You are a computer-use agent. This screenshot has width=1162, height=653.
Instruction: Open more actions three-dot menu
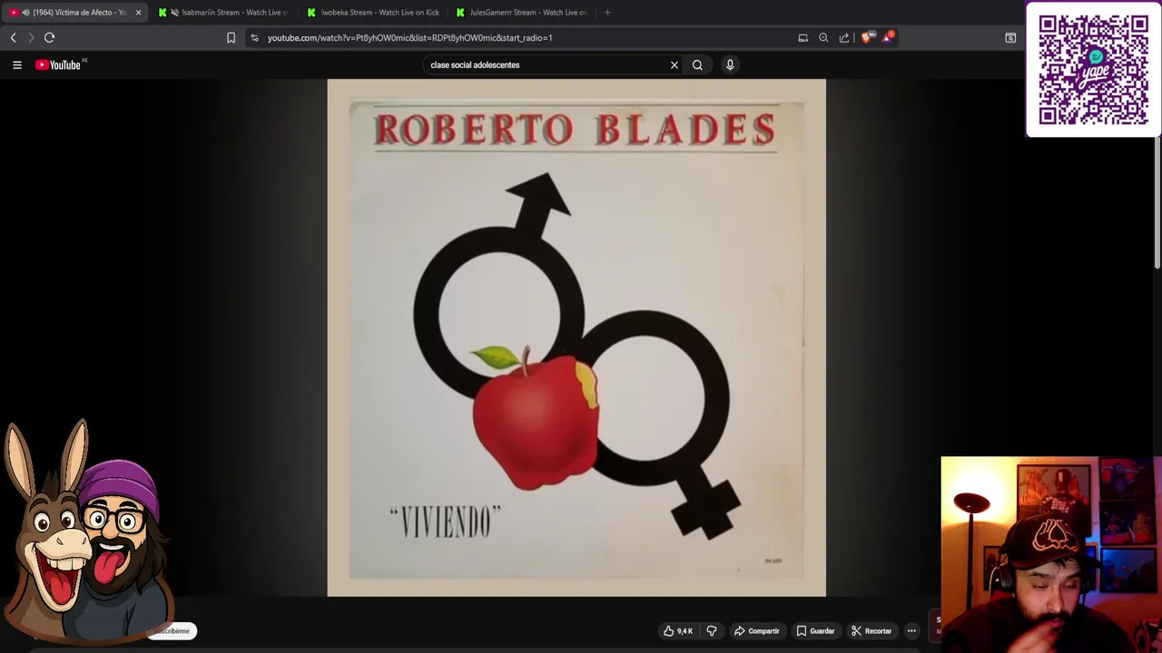(x=911, y=631)
